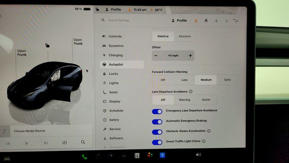Open the Seats settings menu
Viewport: 289px width, 163px height.
tap(110, 92)
